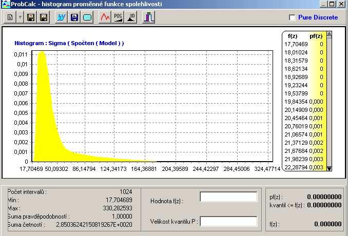Click the POS toolbar icon
The width and height of the screenshot is (348, 236).
point(118,17)
